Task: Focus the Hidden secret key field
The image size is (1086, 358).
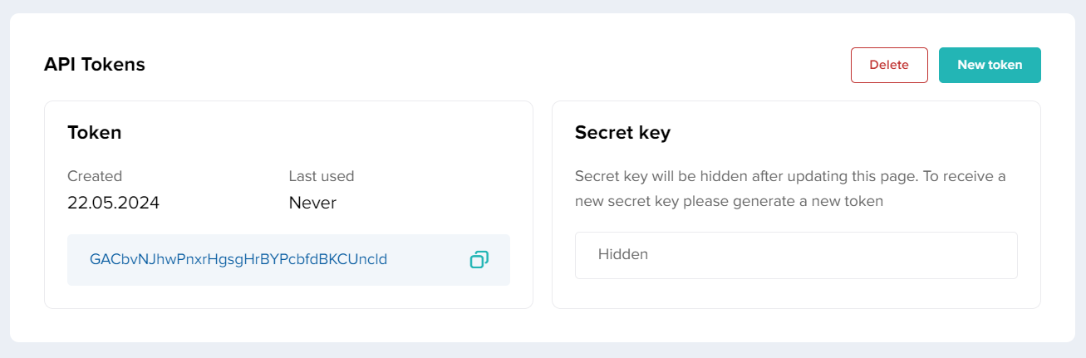Action: click(795, 255)
